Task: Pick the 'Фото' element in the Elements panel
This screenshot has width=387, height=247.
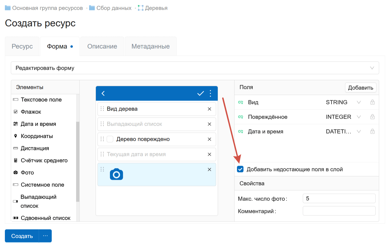Action: [27, 173]
